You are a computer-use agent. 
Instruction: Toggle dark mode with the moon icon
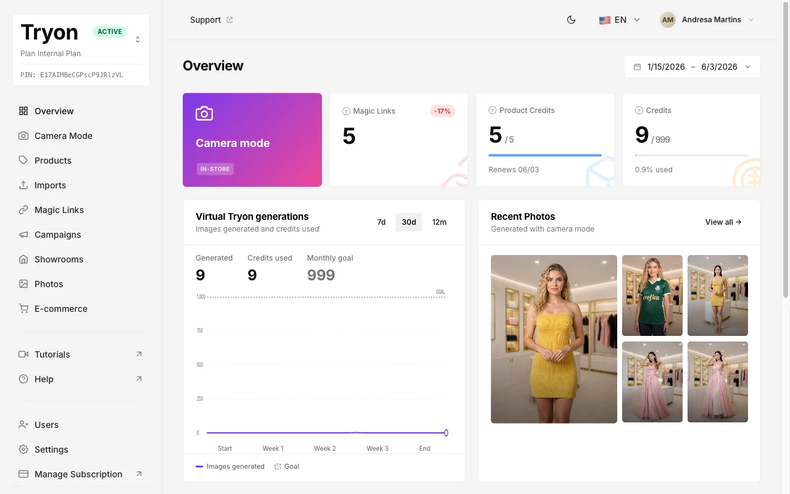point(571,20)
